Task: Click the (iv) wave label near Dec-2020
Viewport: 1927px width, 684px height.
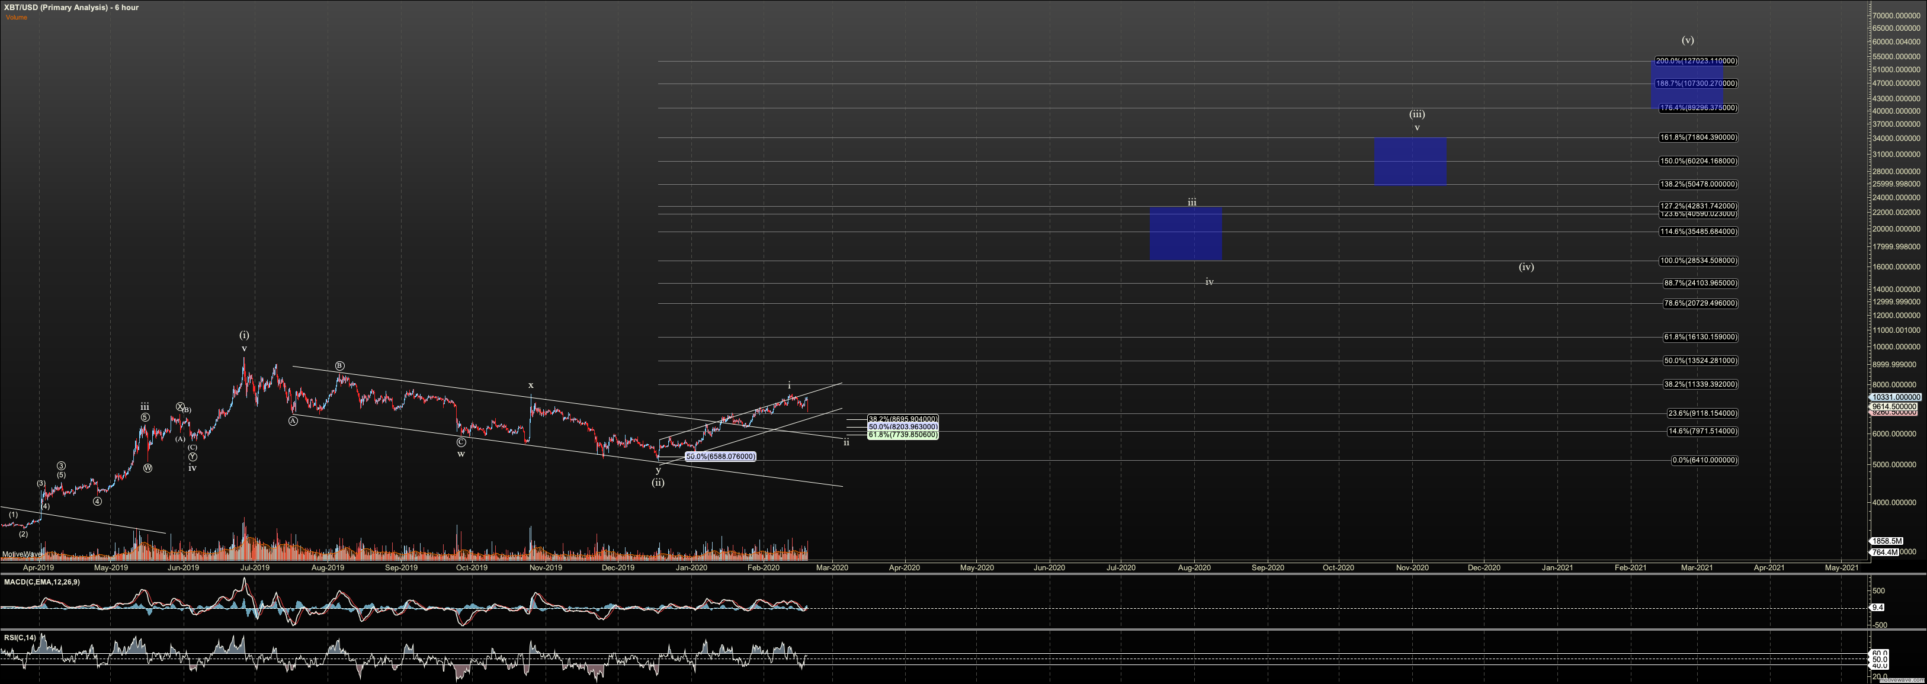Action: (x=1526, y=267)
